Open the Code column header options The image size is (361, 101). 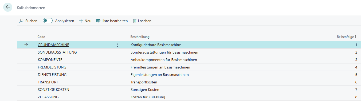click(x=41, y=37)
